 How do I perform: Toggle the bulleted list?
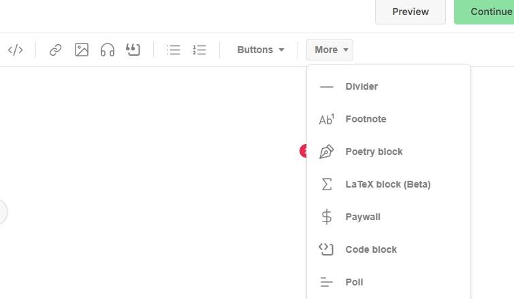174,50
